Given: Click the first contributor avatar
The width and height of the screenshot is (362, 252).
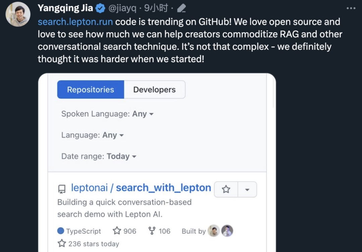Looking at the screenshot, I should click(x=214, y=231).
